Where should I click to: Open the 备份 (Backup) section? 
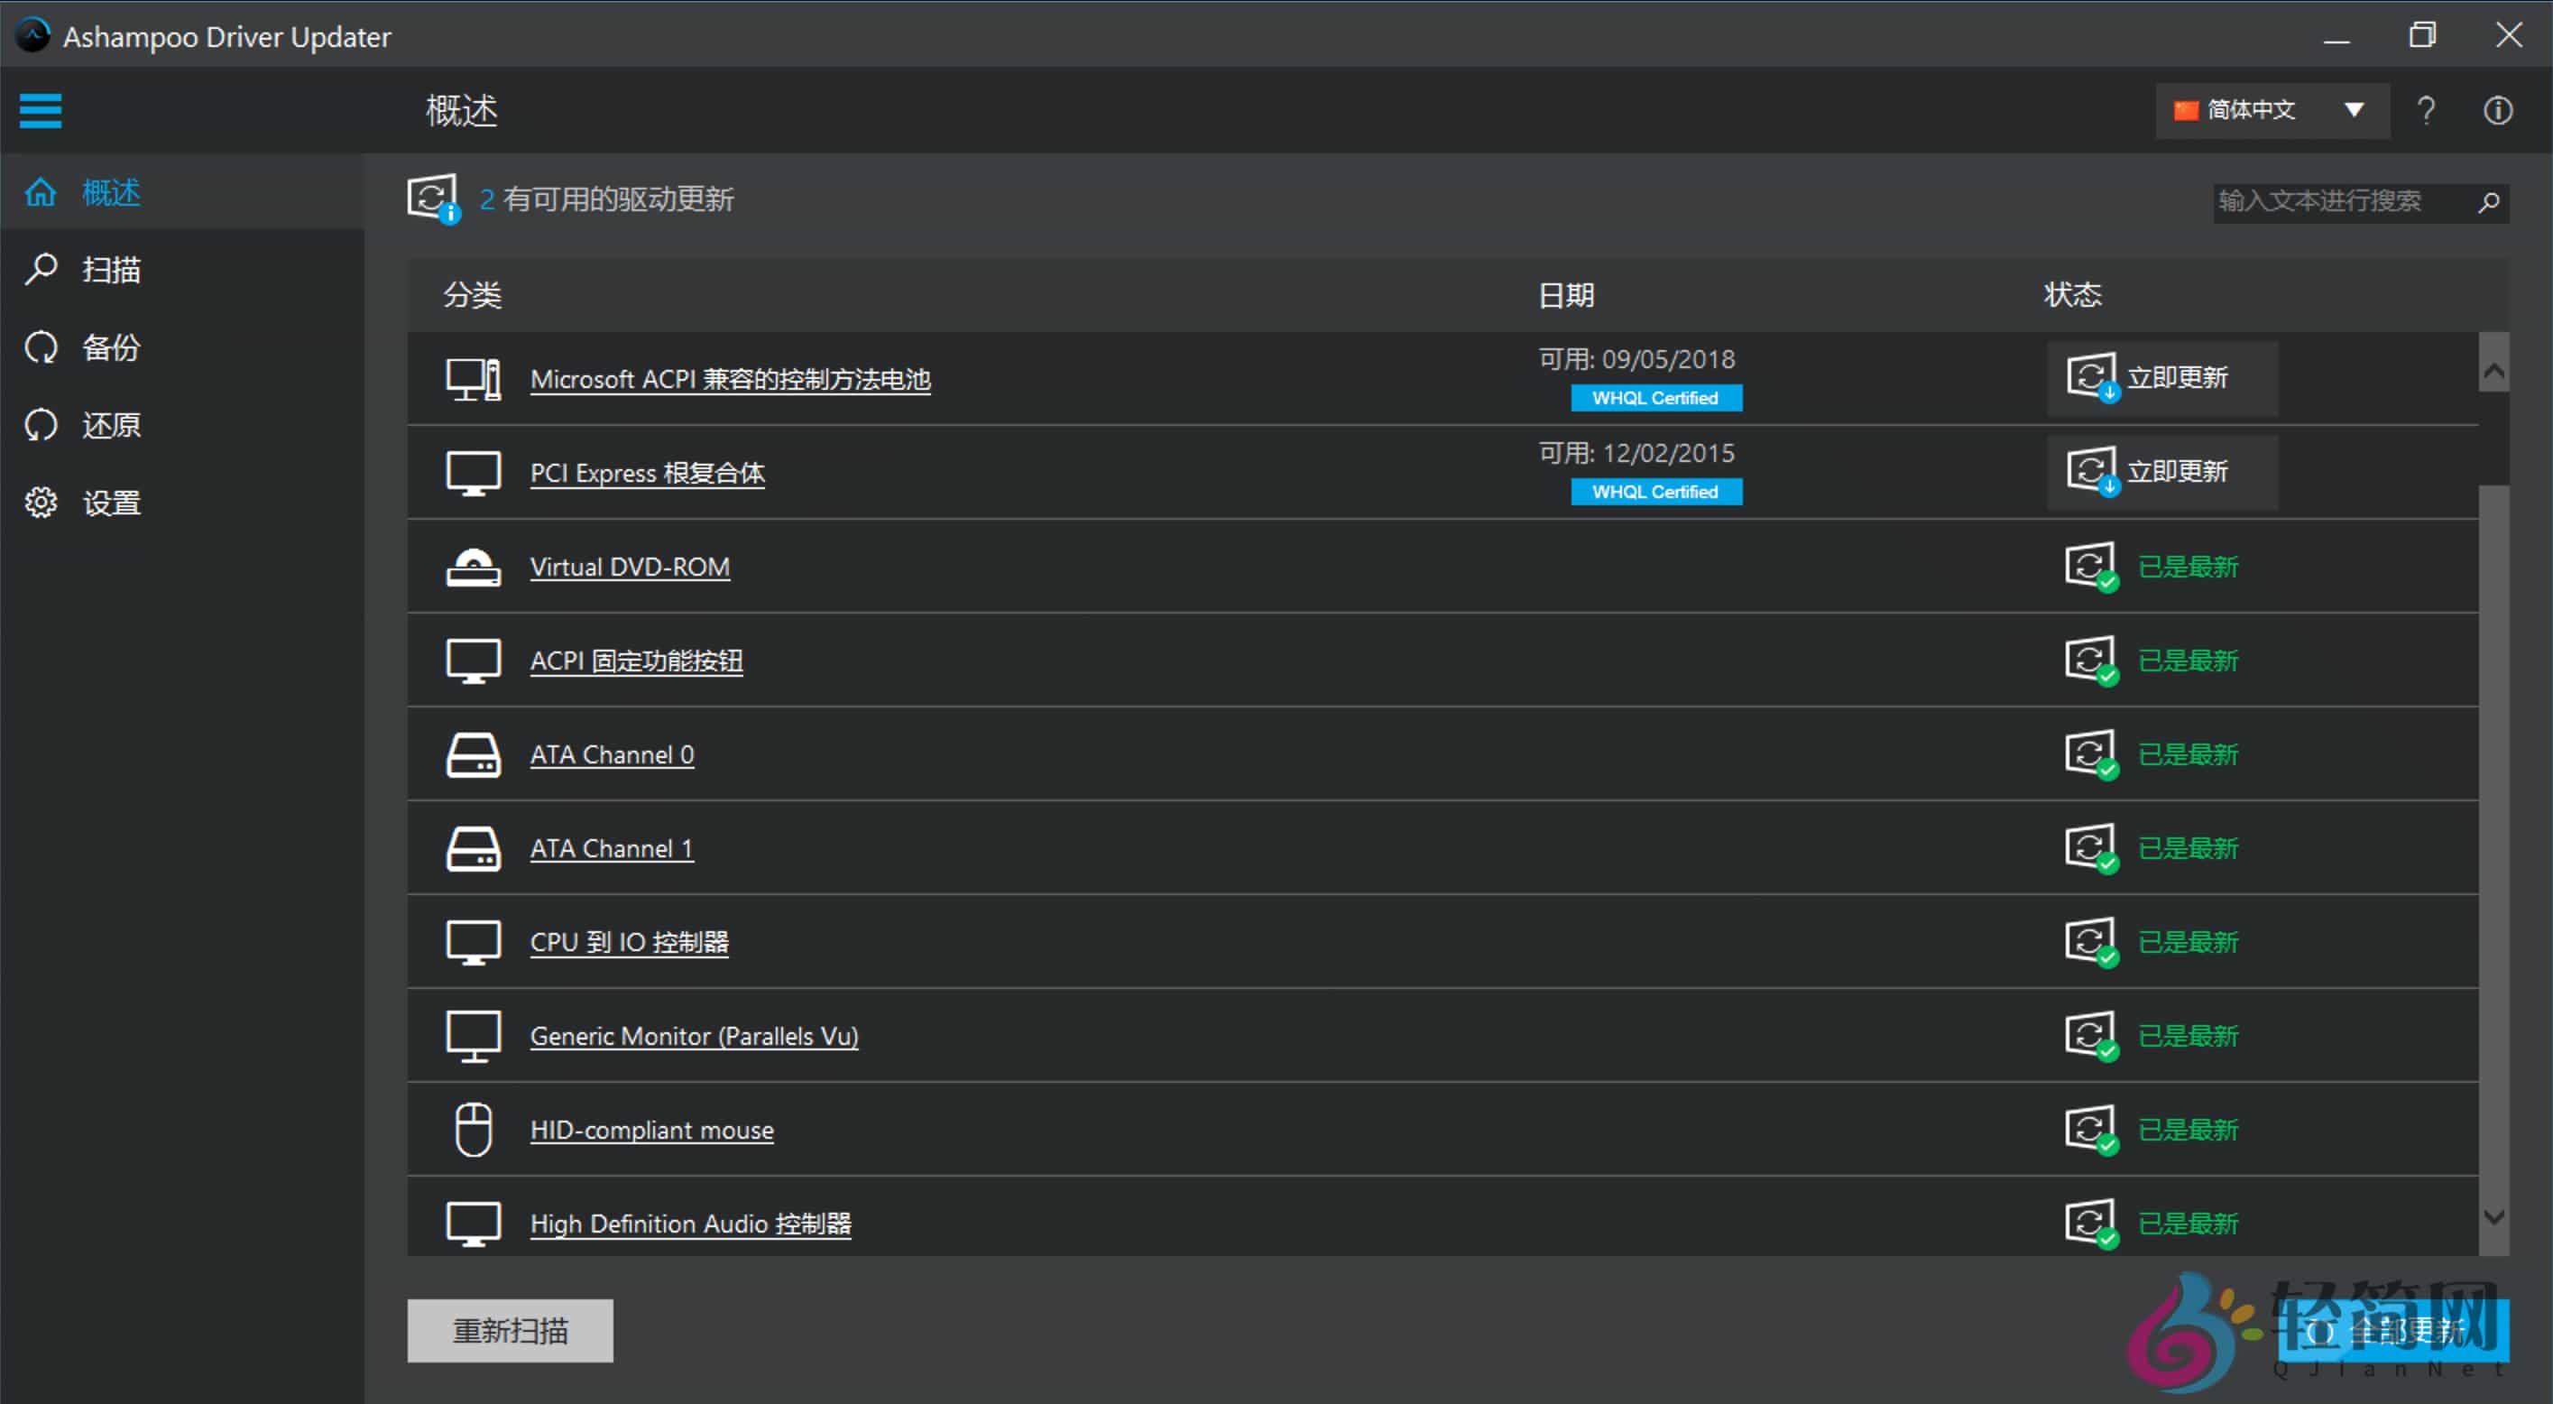click(41, 347)
